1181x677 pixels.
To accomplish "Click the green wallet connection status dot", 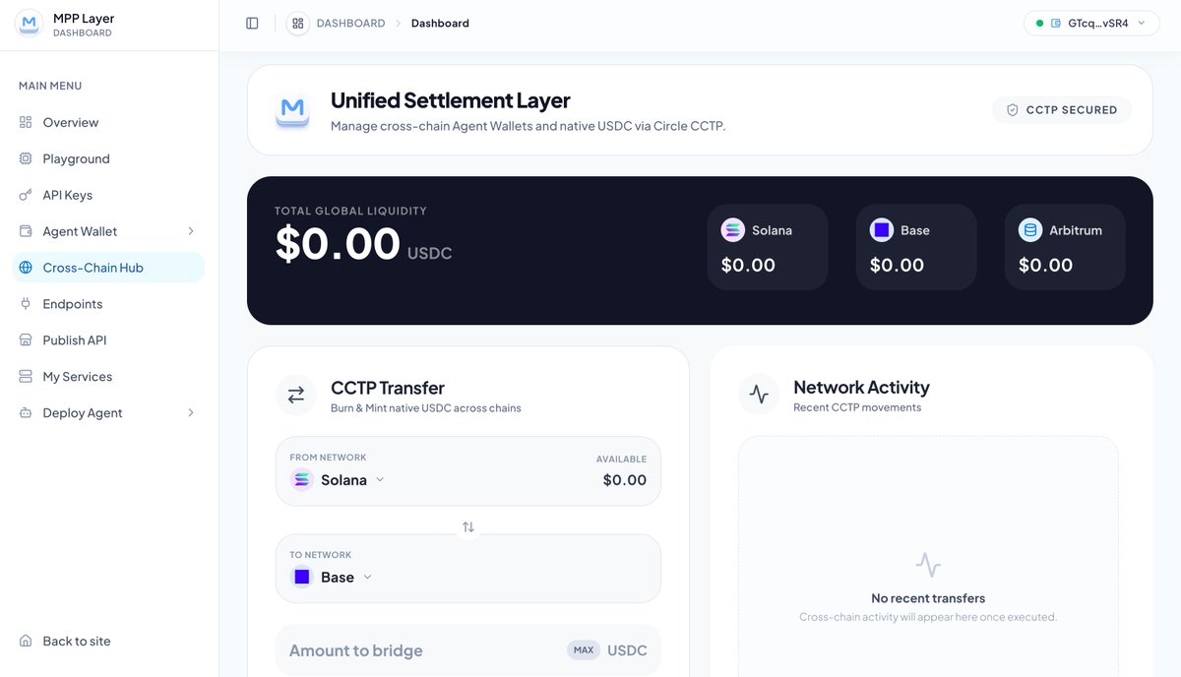I will [1039, 23].
